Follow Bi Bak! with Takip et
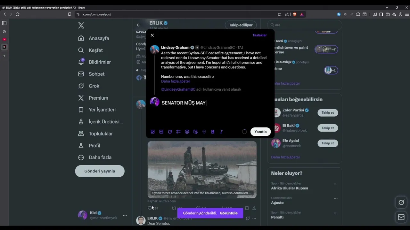The image size is (410, 230). 328,128
